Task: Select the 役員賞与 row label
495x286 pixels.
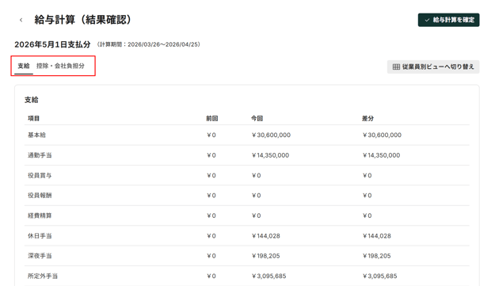Action: pos(40,176)
